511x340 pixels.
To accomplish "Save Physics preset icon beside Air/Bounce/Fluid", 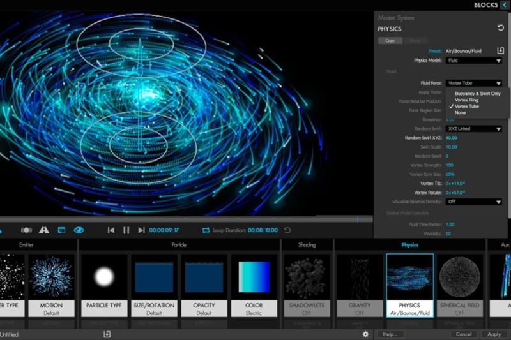I will [501, 51].
